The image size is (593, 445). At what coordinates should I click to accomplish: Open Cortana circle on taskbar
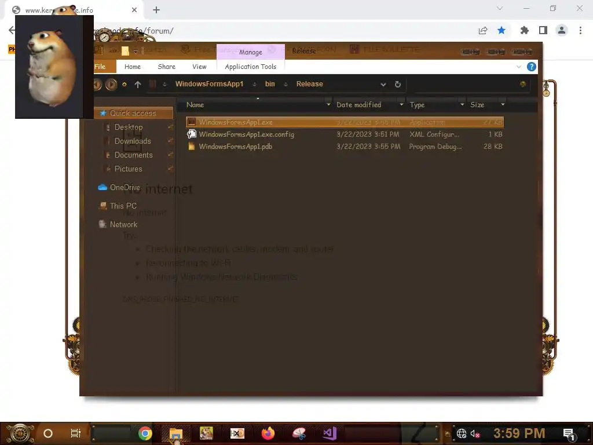pos(48,433)
